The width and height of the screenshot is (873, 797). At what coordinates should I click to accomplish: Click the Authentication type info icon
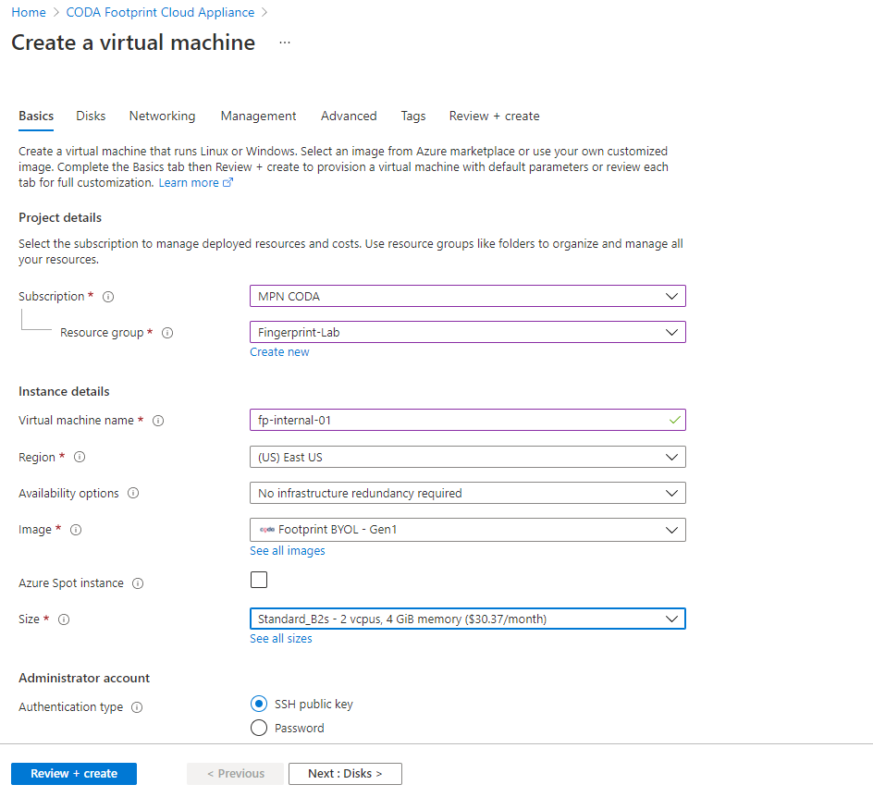137,707
